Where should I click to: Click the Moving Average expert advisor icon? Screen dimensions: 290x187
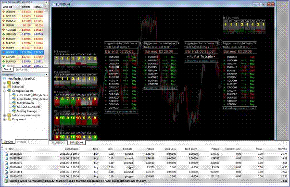point(13,111)
